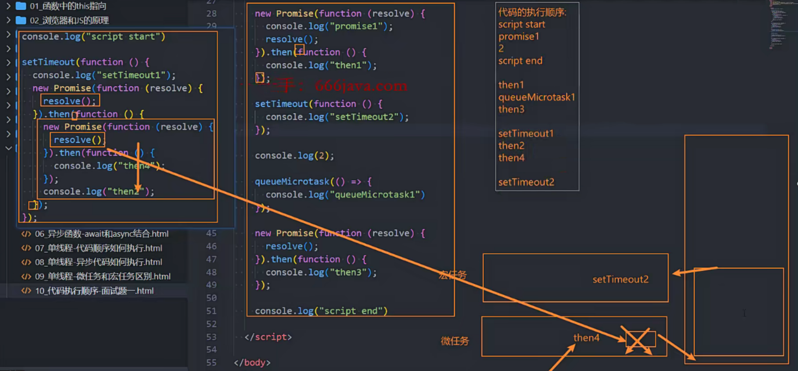Viewport: 798px width, 371px height.
Task: Click the folder icon of 01_函数中的this指向
Action: (21, 6)
